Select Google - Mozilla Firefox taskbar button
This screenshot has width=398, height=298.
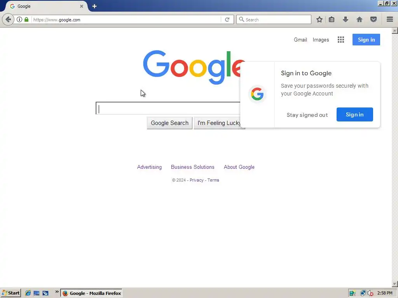[92, 293]
